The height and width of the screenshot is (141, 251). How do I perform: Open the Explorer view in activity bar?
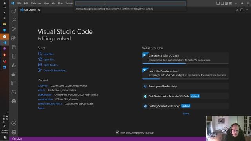click(x=14, y=11)
